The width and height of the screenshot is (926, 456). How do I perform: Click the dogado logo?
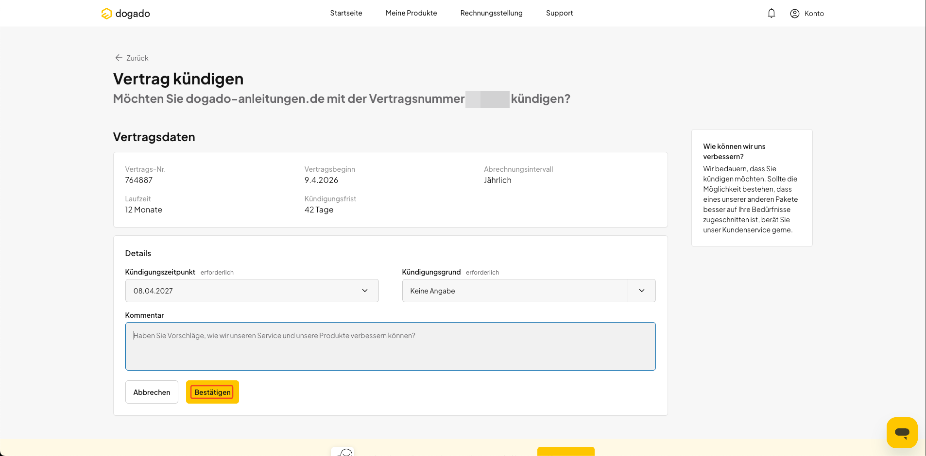click(x=125, y=14)
